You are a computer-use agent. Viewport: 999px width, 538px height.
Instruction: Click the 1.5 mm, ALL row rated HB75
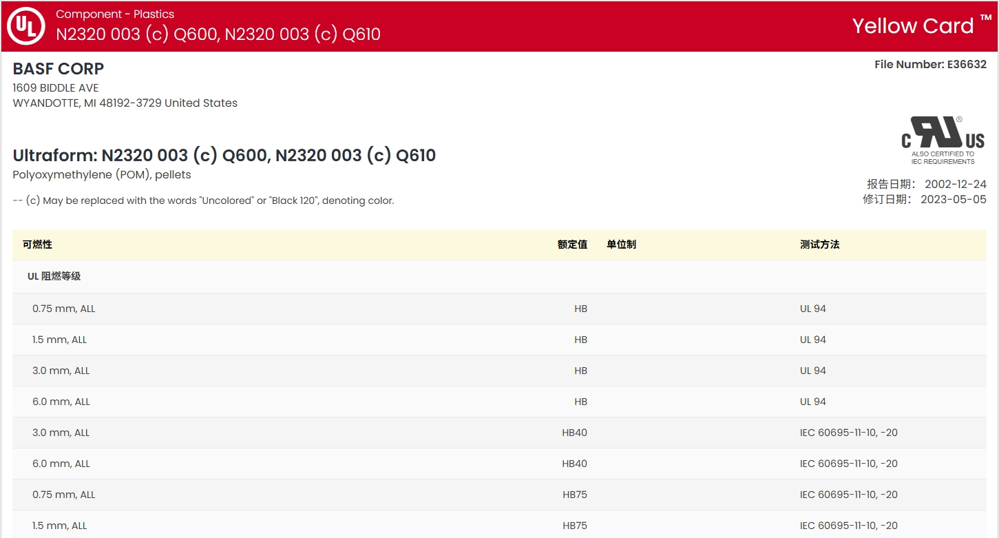point(499,525)
